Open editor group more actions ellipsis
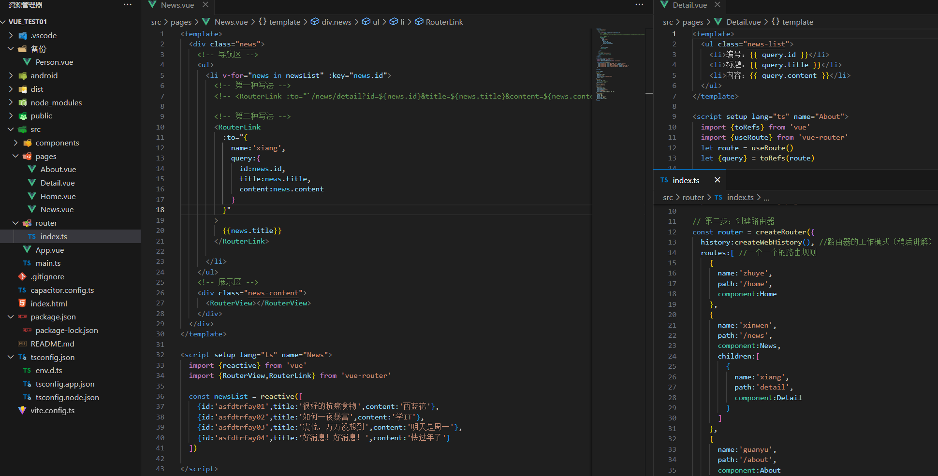This screenshot has height=476, width=938. [639, 5]
